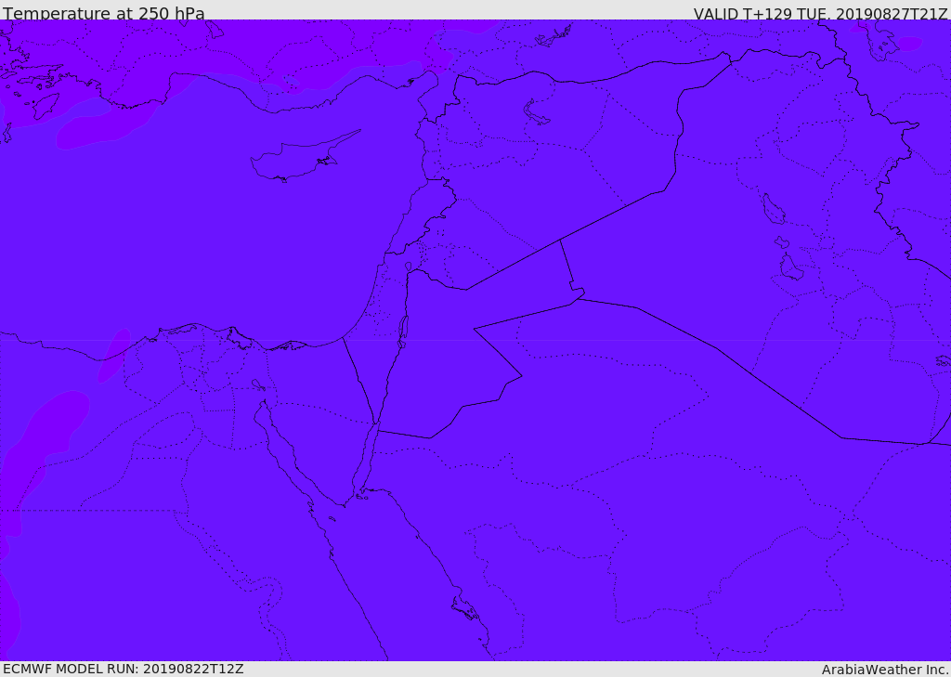Click the 'Temperature at 250 hPa' title text

point(104,13)
